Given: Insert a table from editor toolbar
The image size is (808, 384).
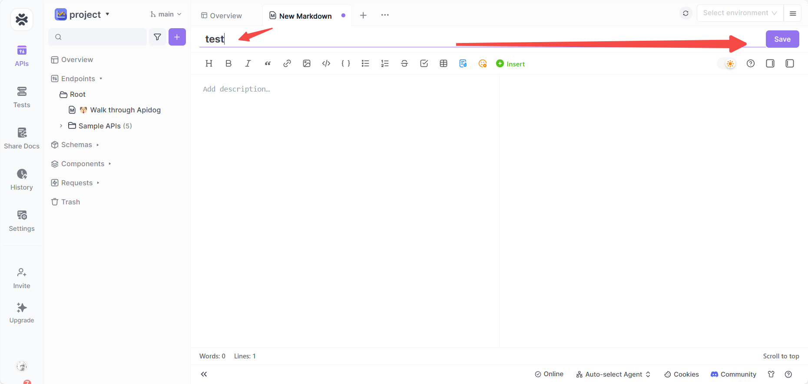Looking at the screenshot, I should coord(444,63).
